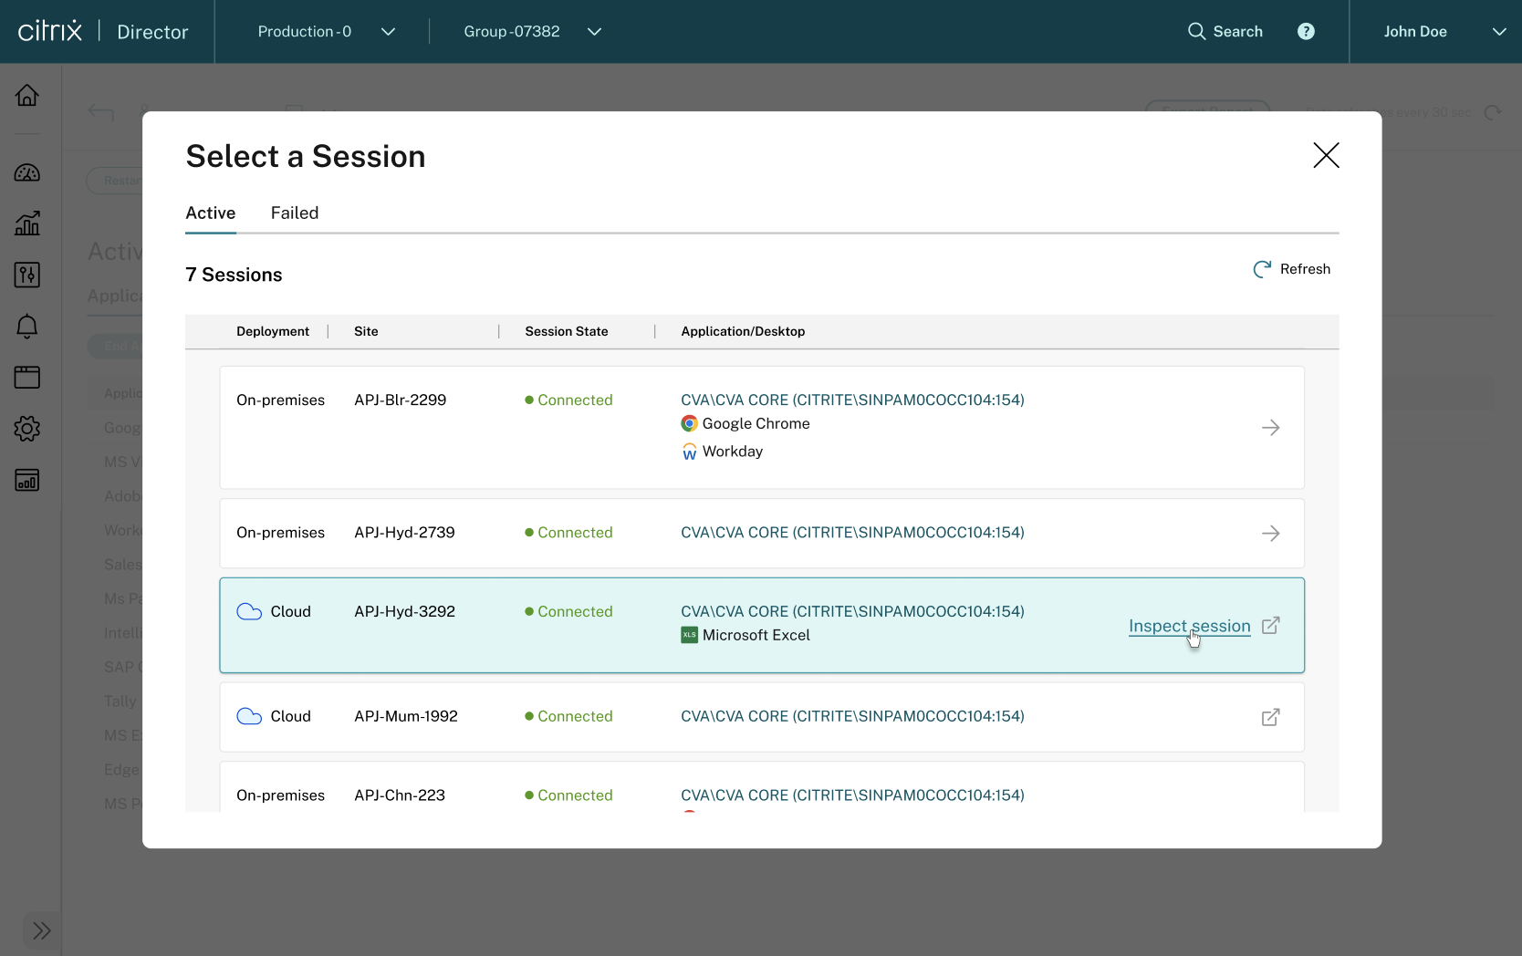Screen dimensions: 1522x956
Task: Open the Configuration gear icon
Action: (27, 429)
